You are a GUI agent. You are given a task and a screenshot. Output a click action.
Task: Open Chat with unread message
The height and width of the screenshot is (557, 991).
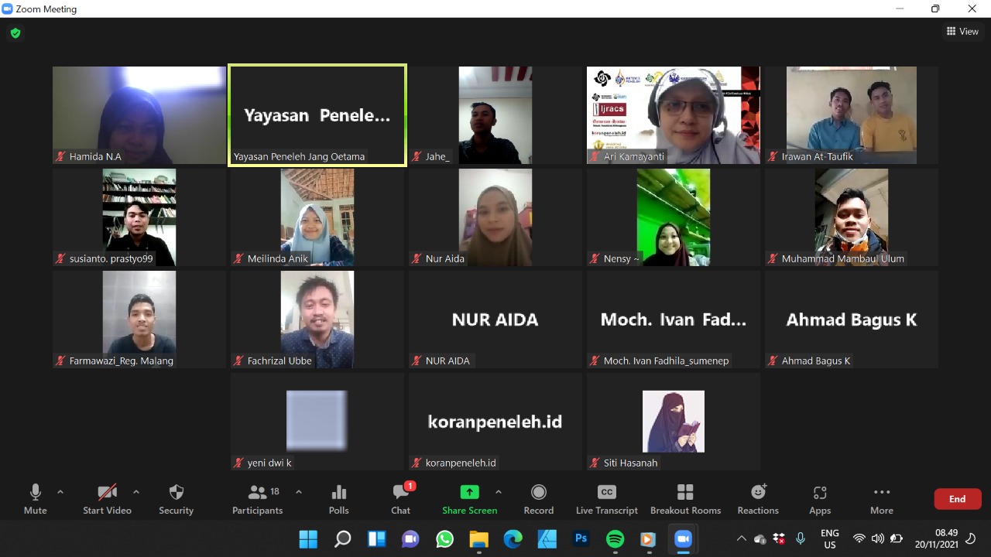point(400,499)
